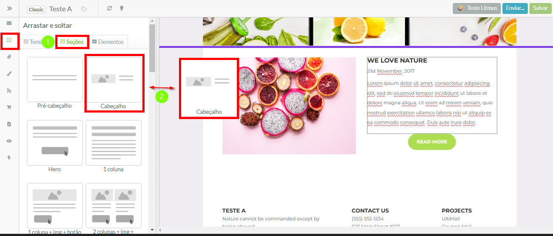Click the lightning bolt icon in sidebar
This screenshot has width=553, height=236.
(9, 158)
